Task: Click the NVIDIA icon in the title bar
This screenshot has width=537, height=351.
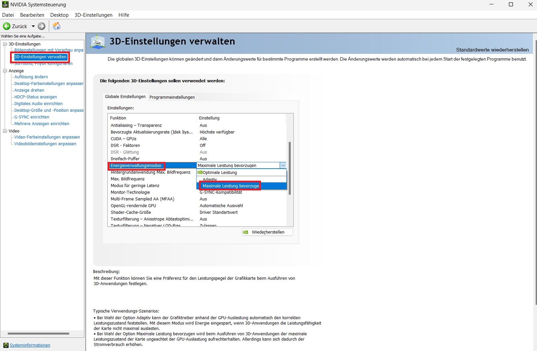Action: (5, 5)
